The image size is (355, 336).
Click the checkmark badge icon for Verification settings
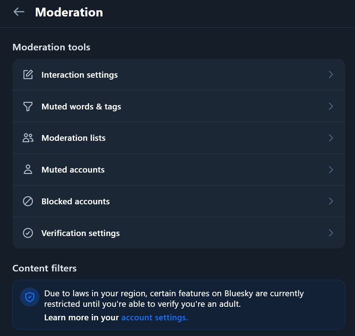(x=28, y=233)
